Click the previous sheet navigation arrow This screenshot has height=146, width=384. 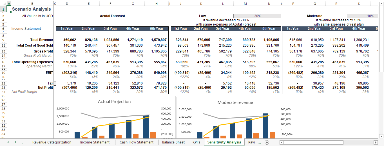[8, 142]
